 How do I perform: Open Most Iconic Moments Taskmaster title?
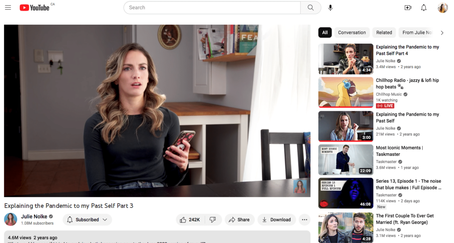[400, 151]
